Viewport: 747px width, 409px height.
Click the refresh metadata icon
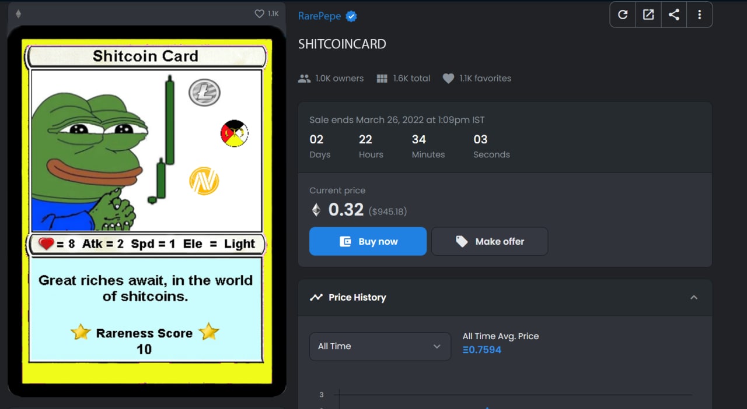point(623,15)
